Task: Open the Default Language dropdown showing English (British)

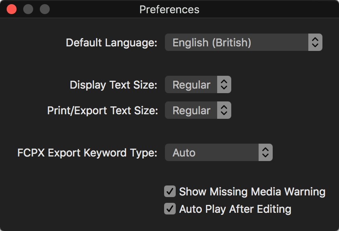Action: (243, 42)
